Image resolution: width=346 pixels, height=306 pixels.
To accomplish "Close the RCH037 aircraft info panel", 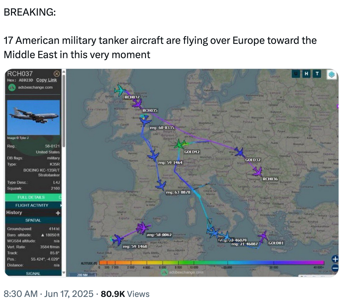I will point(56,74).
